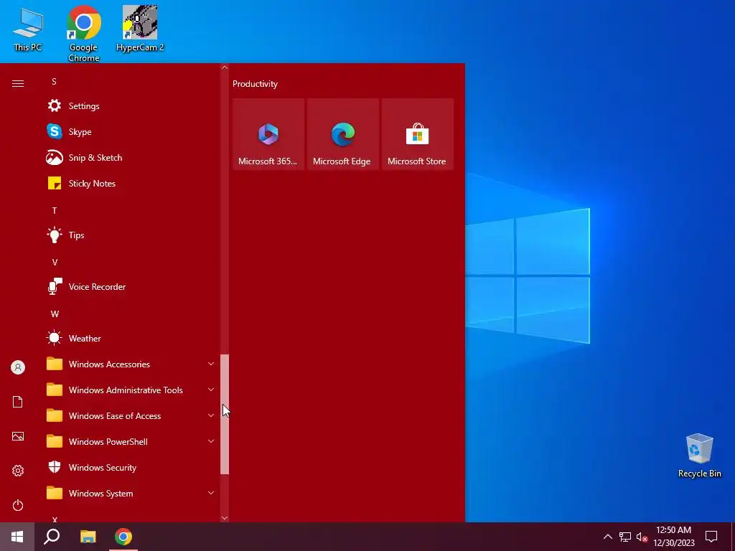The width and height of the screenshot is (735, 551).
Task: Open the yellow Sticky Notes icon
Action: click(55, 183)
